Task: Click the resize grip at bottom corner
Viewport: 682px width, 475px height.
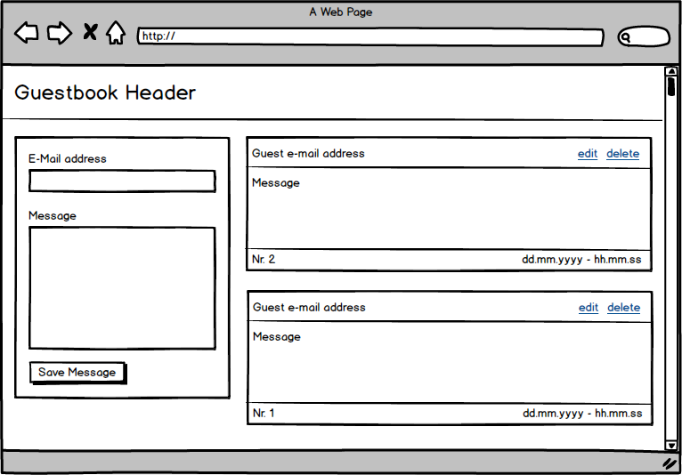Action: point(670,463)
